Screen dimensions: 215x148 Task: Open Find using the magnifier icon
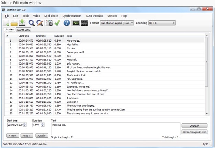32,23
